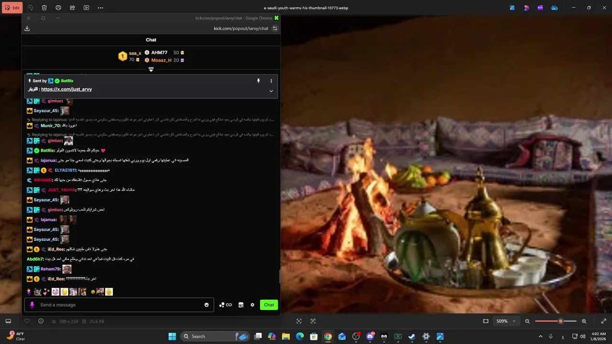Viewport: 612px width, 344px height.
Task: Select the pink hearts emote in quick emotes
Action: [x=46, y=291]
